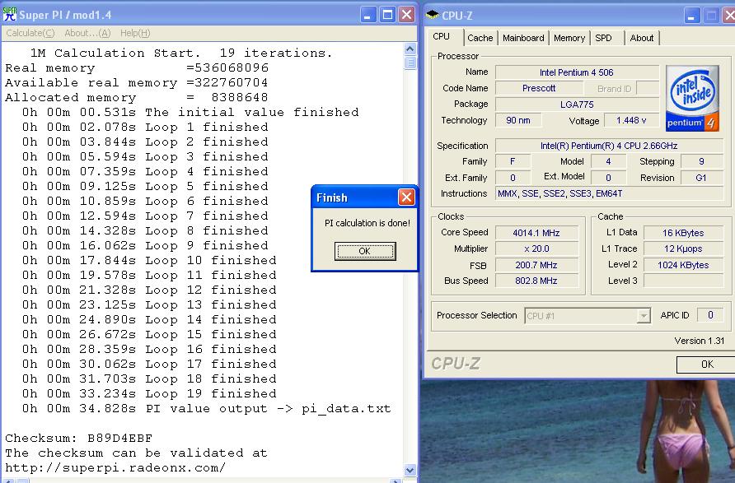Click the Package field LGA775
The image size is (735, 483).
577,104
